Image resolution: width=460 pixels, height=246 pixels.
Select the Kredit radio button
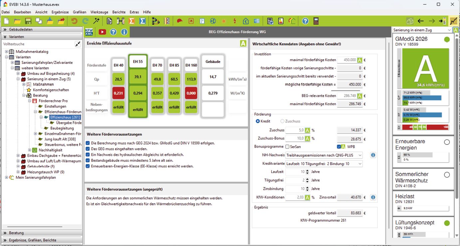click(x=258, y=122)
